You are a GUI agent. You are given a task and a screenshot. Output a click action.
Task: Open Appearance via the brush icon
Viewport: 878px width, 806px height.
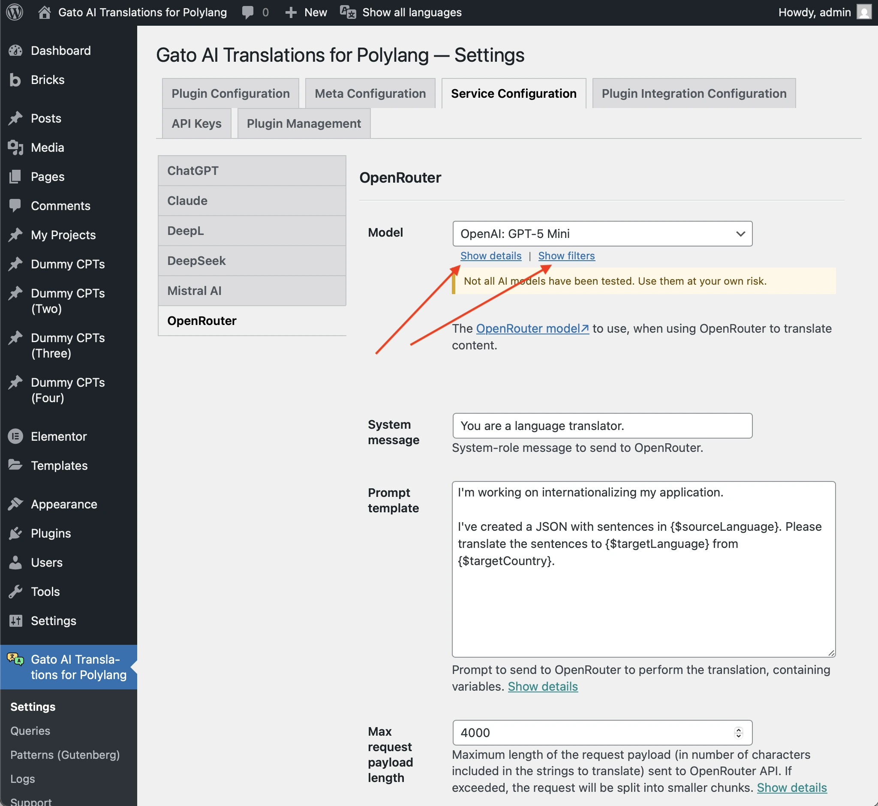click(15, 504)
